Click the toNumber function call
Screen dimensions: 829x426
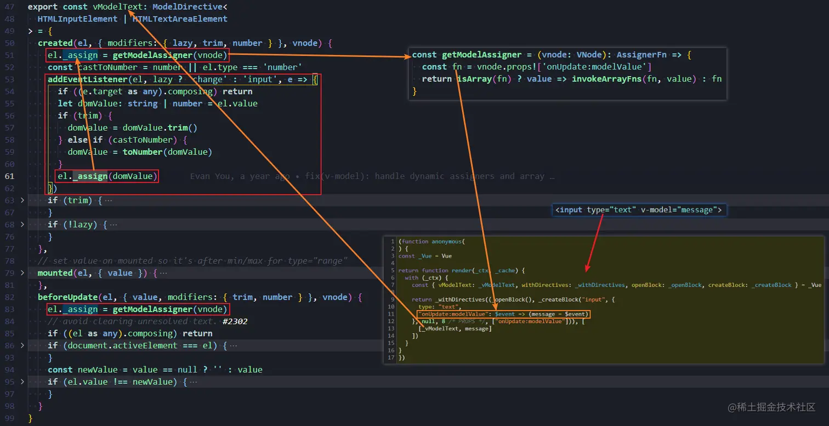[x=143, y=152]
